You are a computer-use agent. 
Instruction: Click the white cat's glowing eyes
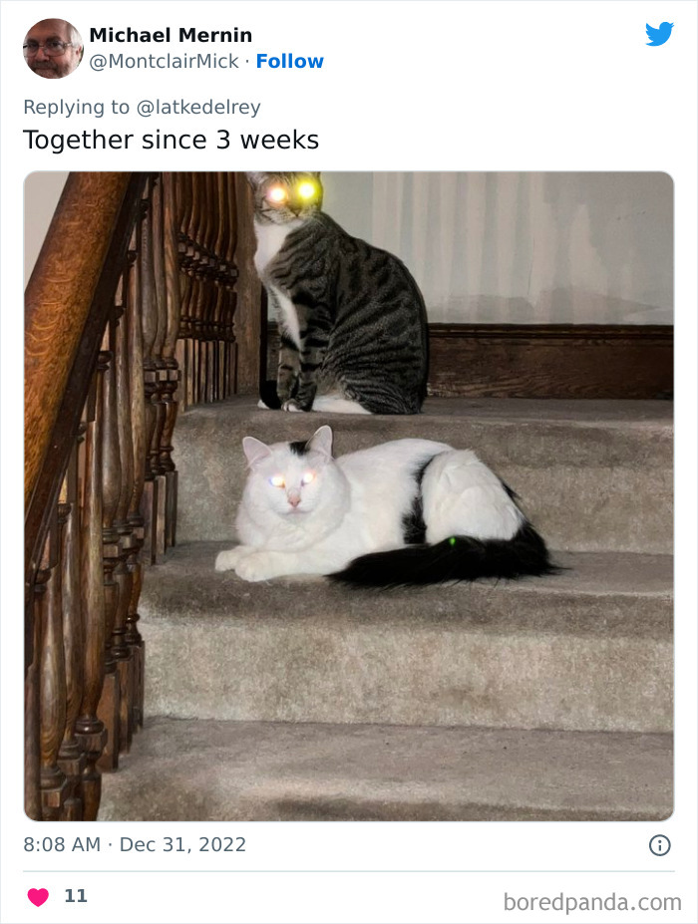pos(292,479)
